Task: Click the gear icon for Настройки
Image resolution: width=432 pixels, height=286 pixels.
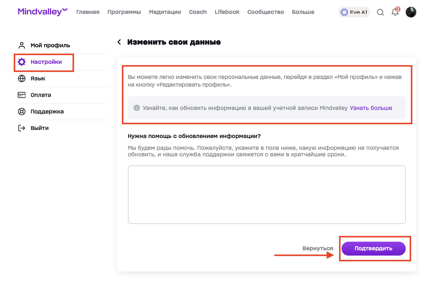Action: tap(22, 62)
